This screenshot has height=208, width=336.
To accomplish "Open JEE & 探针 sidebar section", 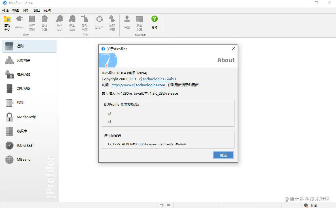I will click(29, 145).
